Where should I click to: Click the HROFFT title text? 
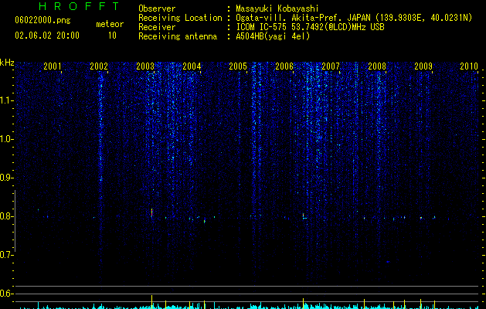[x=79, y=6]
